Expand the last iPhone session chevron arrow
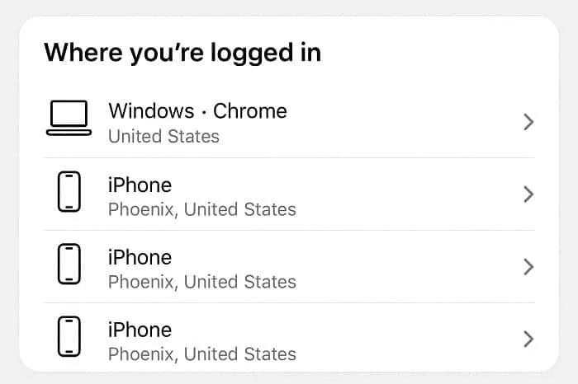Viewport: 578px width, 384px height. (528, 340)
